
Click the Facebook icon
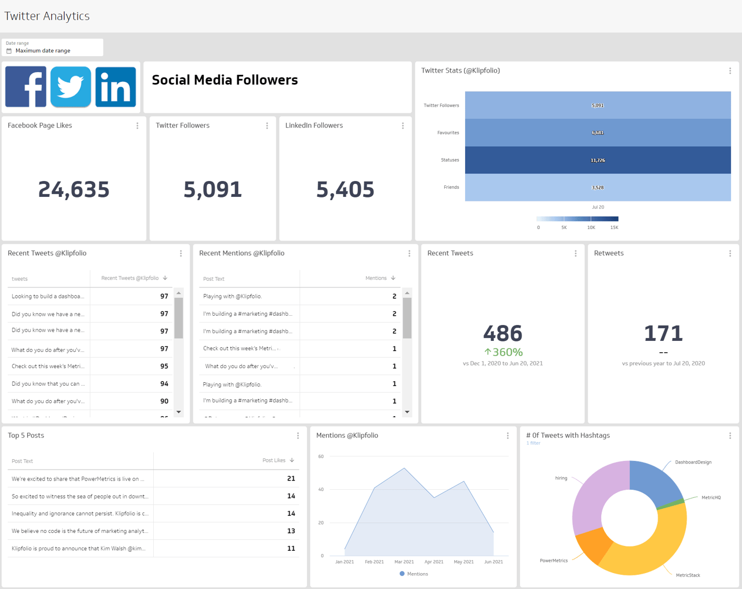pyautogui.click(x=25, y=87)
